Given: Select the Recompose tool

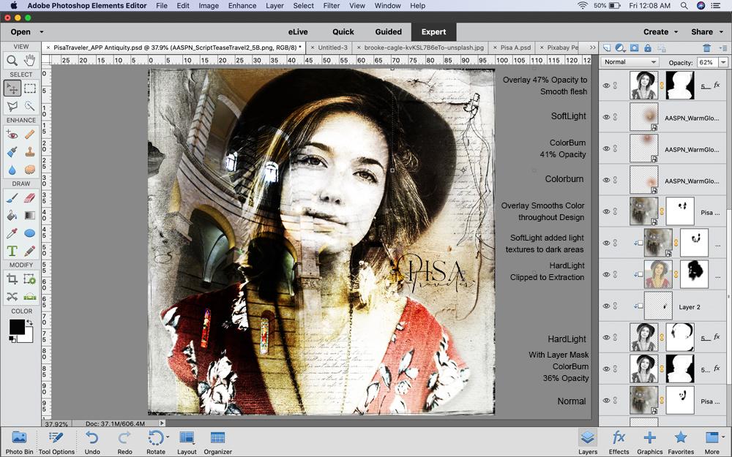Looking at the screenshot, I should 29,279.
